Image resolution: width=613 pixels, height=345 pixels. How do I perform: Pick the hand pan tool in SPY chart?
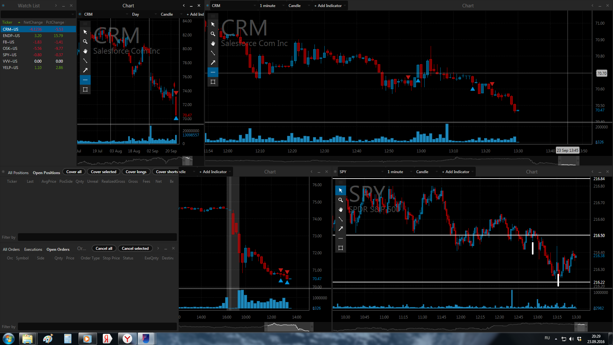(341, 210)
